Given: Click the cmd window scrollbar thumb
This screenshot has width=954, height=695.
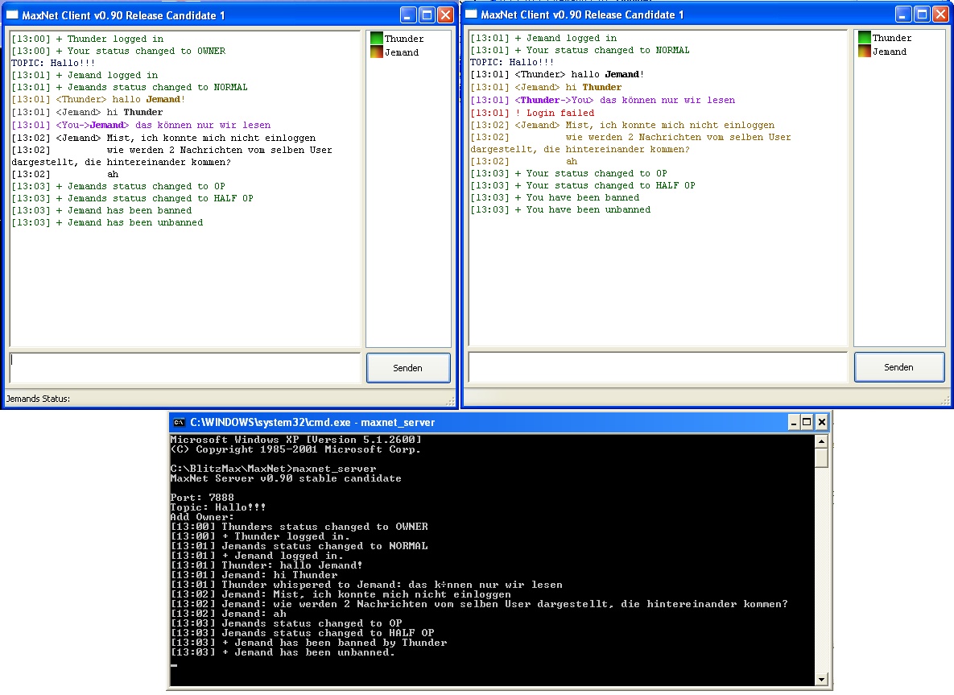Looking at the screenshot, I should tap(821, 458).
